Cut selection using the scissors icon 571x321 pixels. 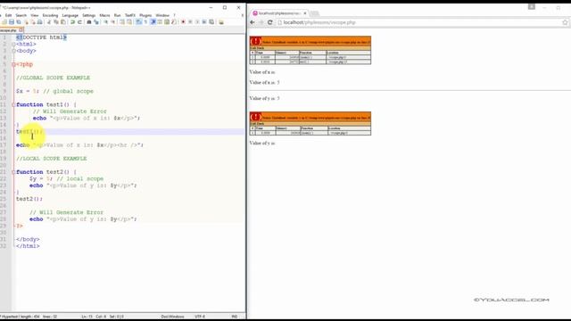49,22
